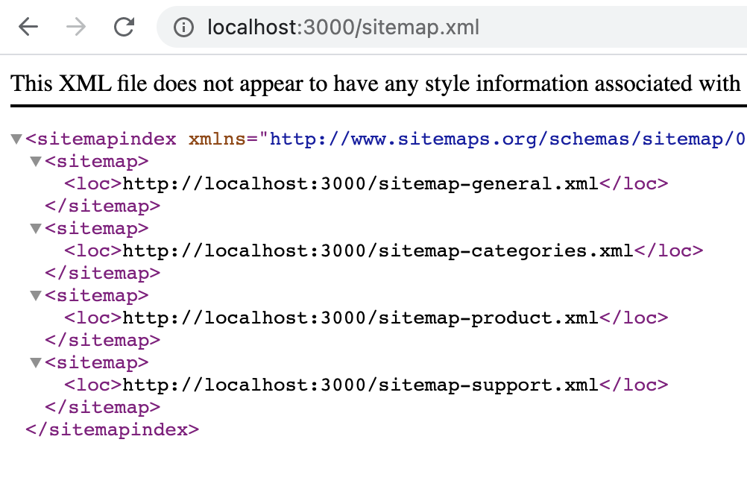
Task: Reload the sitemap.xml page
Action: [x=124, y=26]
